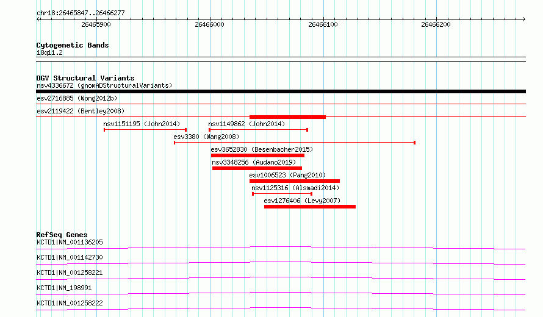The image size is (543, 317).
Task: Click the nsv4336672 gnomADStructuralVariants label
Action: (104, 85)
